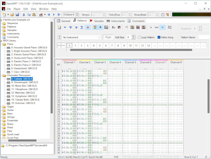Select pattern 5 in the sequence list
This screenshot has width=211, height=159.
100,46
